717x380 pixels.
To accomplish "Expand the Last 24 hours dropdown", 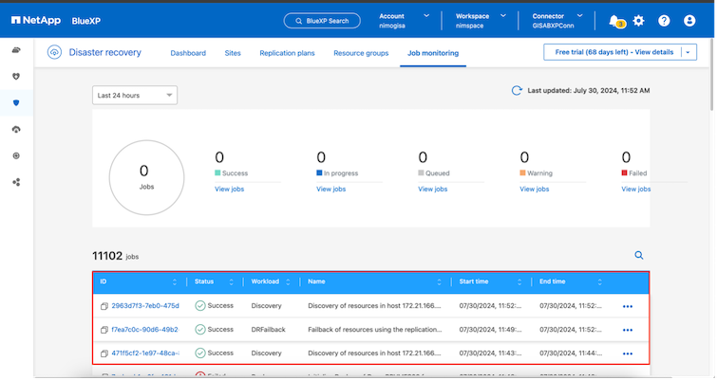I will [x=135, y=95].
